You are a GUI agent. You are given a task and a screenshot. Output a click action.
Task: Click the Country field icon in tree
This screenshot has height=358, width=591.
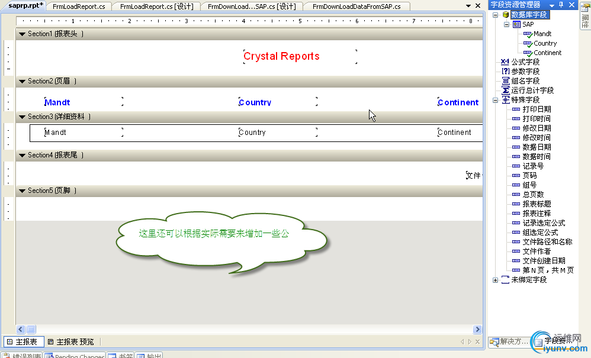(x=528, y=44)
